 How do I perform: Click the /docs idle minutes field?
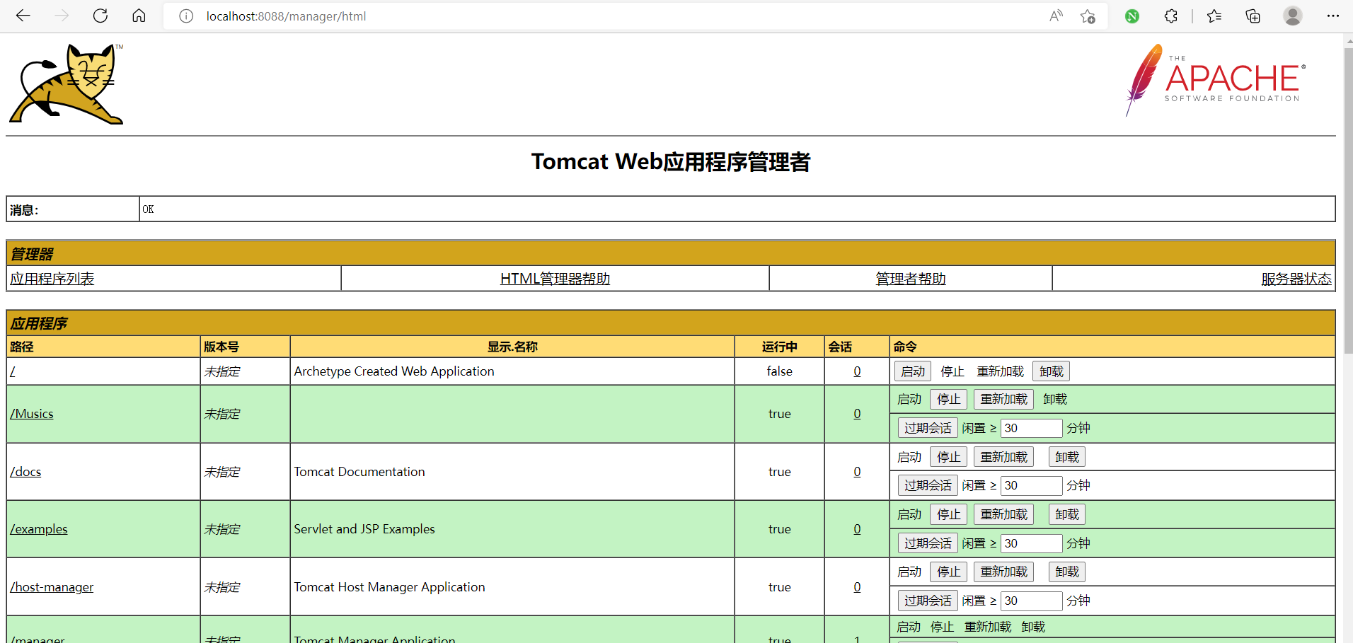[1031, 485]
